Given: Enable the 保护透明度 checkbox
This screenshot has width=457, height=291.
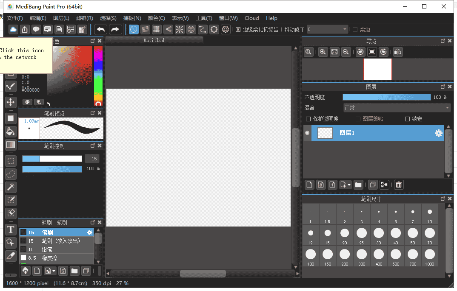Looking at the screenshot, I should click(308, 119).
